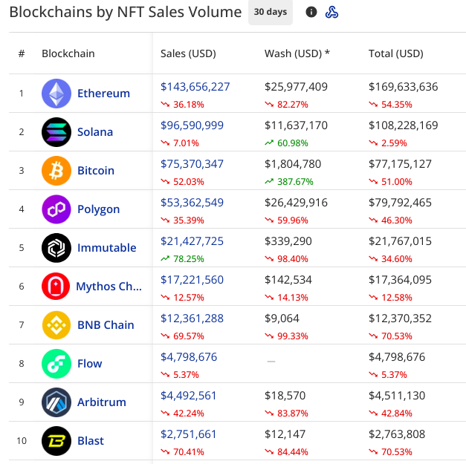Click the Immutable logo icon
This screenshot has width=466, height=464.
point(56,248)
